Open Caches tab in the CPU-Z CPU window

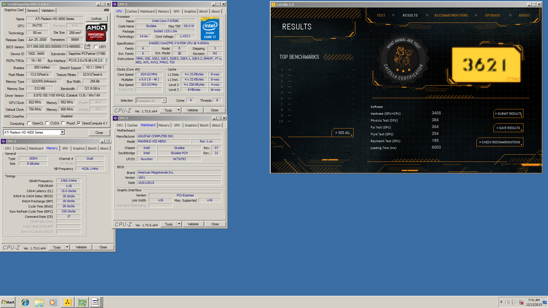pyautogui.click(x=132, y=11)
